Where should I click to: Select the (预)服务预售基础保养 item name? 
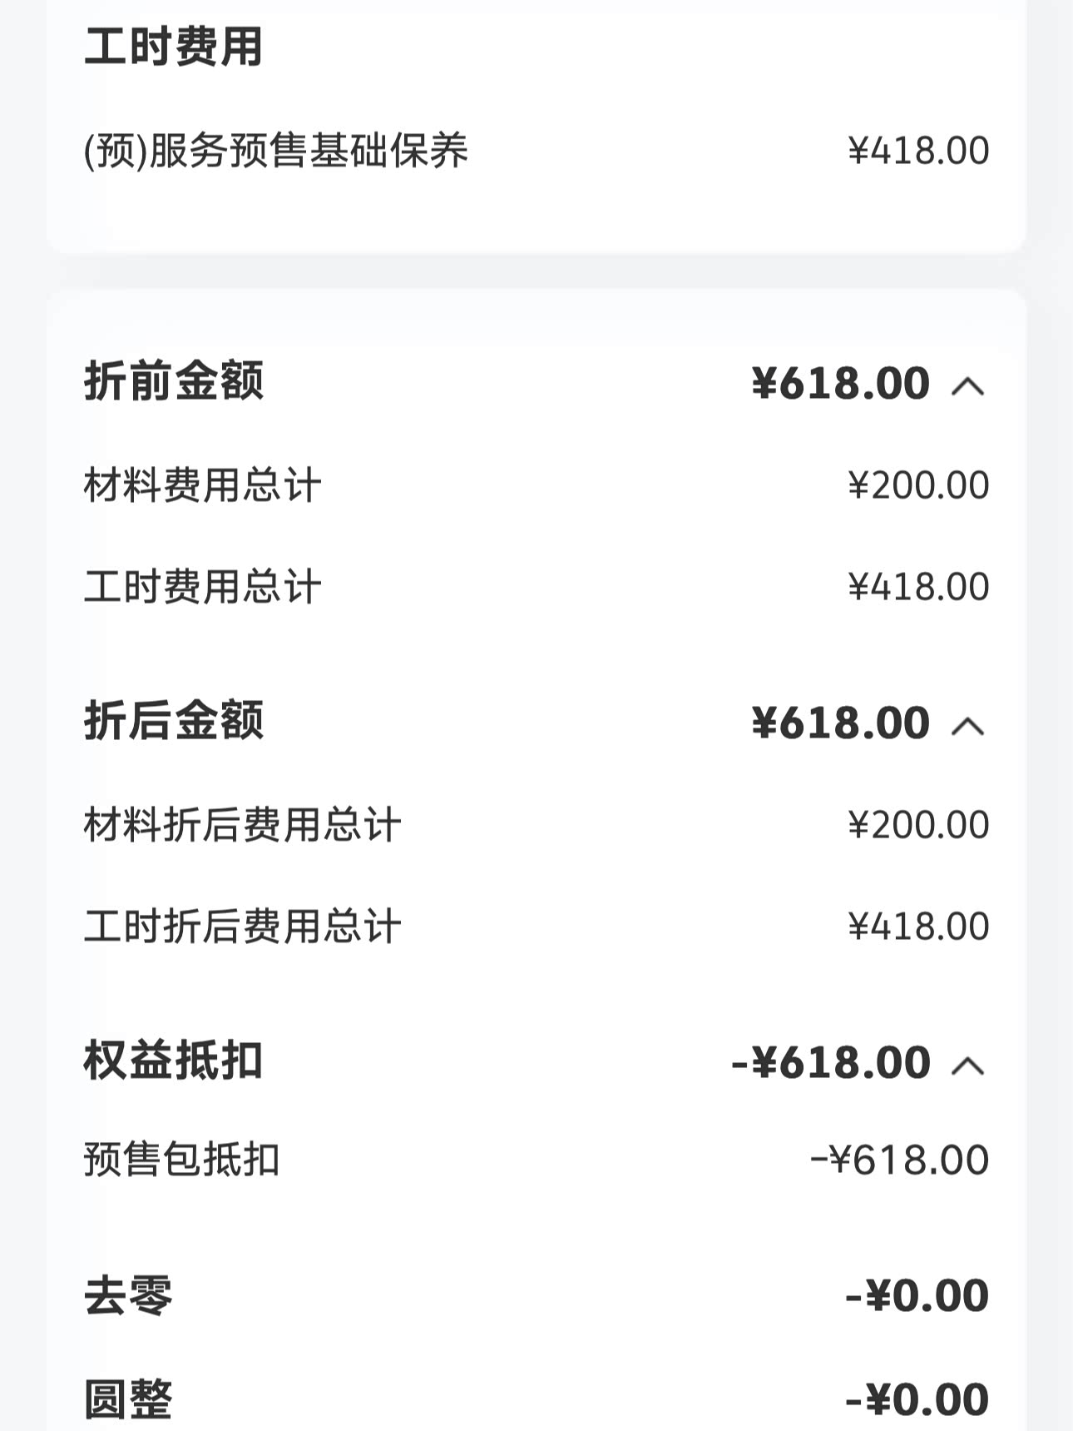275,152
